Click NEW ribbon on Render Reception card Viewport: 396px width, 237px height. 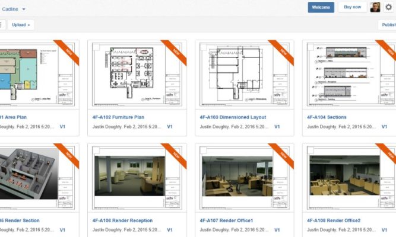point(176,153)
